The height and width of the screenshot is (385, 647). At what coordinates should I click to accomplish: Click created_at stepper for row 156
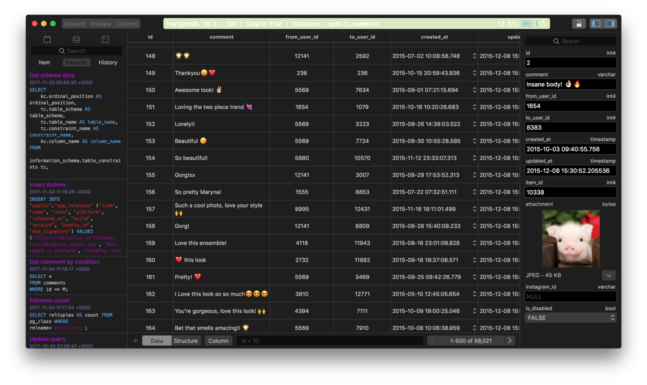click(x=474, y=192)
